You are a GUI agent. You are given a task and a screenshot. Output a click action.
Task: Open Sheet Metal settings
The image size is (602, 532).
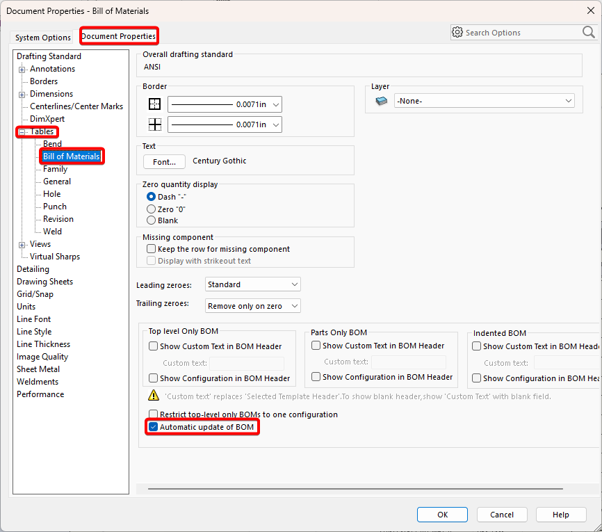tap(38, 369)
